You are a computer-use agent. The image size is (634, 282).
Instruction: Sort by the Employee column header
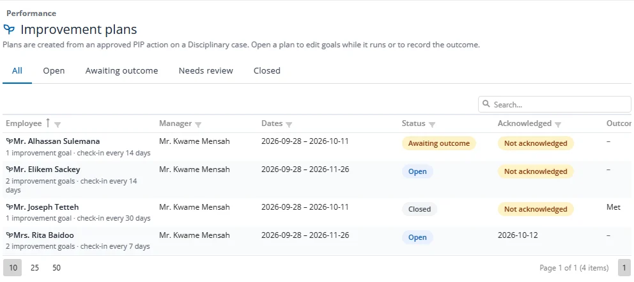coord(24,123)
